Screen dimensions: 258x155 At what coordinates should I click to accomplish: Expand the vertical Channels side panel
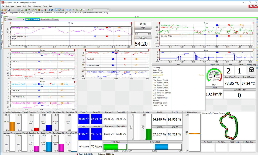coord(2,27)
